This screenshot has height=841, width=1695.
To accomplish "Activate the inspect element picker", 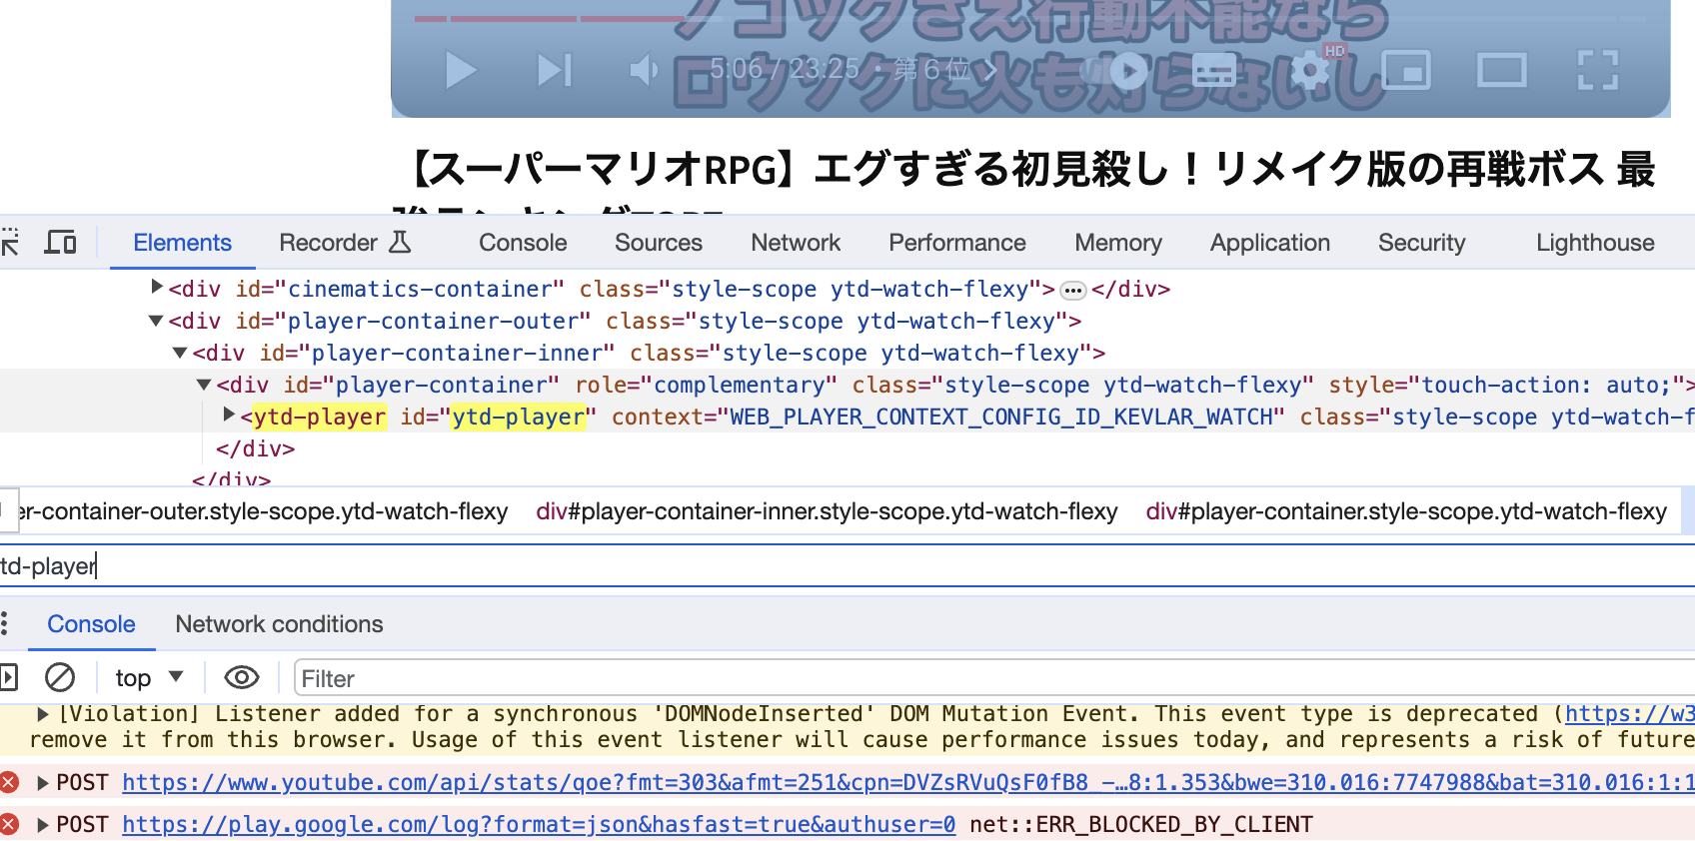I will click(9, 242).
